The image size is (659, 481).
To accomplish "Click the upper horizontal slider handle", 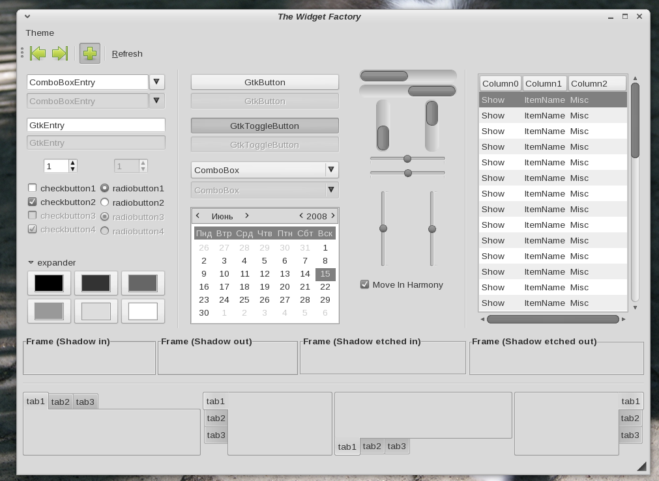I will click(x=407, y=159).
